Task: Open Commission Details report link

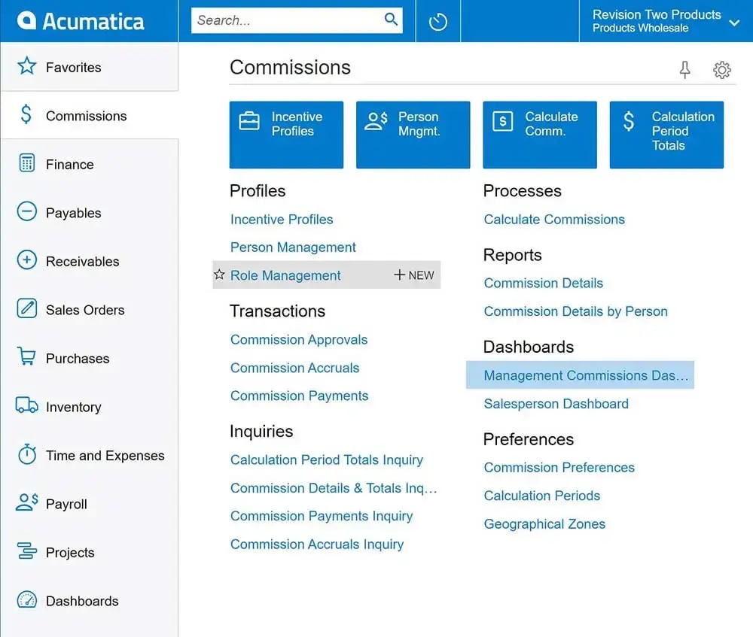Action: coord(543,283)
